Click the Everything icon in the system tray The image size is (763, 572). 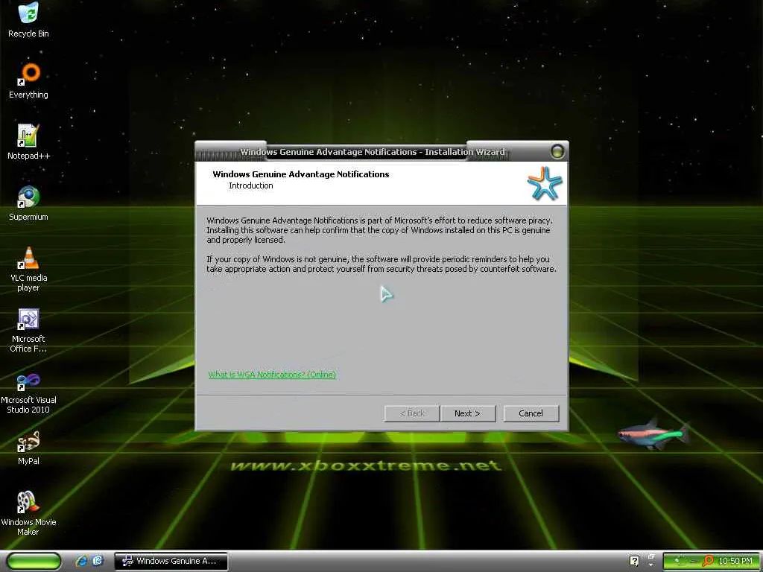[x=708, y=562]
